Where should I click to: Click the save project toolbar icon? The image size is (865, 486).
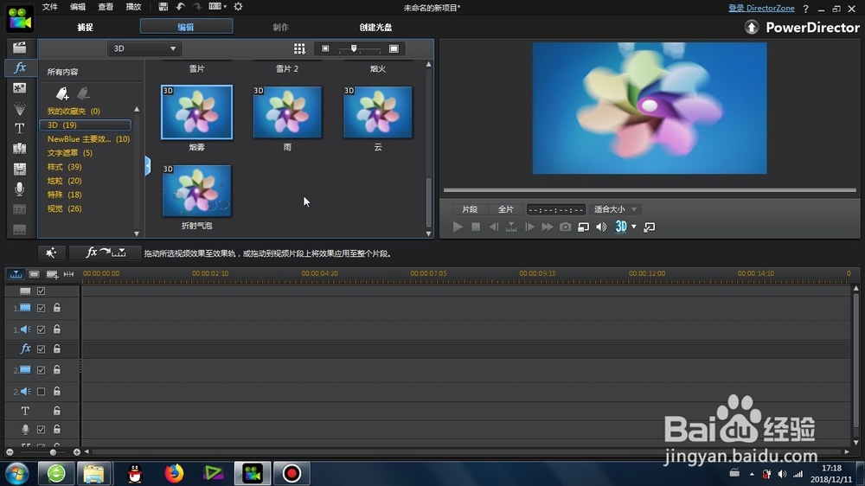[163, 7]
